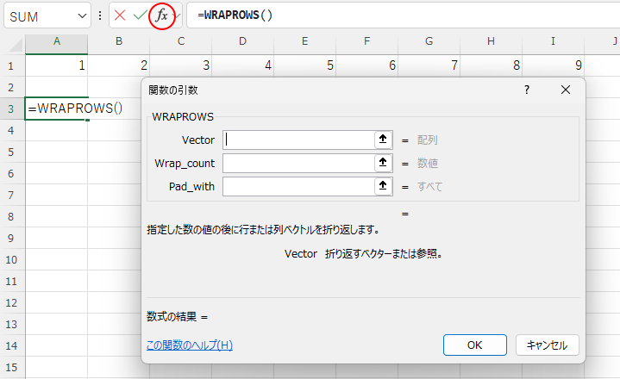The width and height of the screenshot is (620, 379).
Task: Click cell B1 containing 2
Action: 119,65
